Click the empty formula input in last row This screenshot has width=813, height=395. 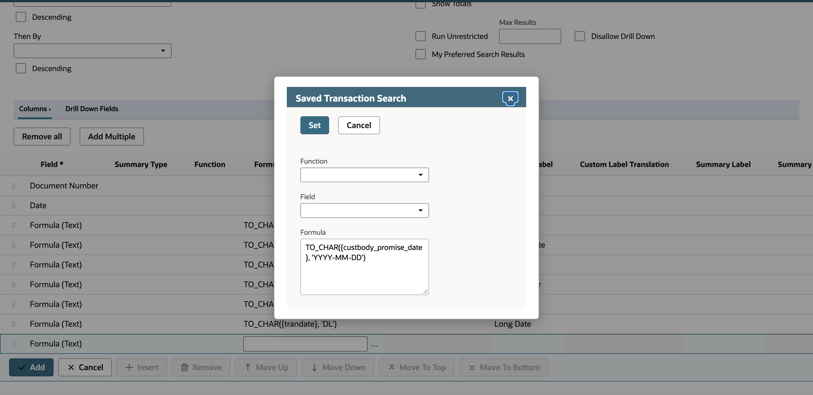pyautogui.click(x=305, y=344)
